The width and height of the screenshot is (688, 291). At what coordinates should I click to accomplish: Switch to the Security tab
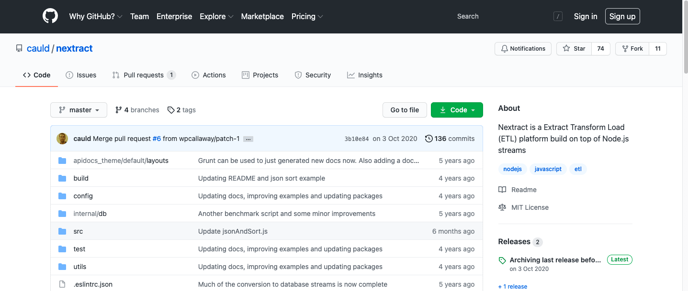pos(313,75)
